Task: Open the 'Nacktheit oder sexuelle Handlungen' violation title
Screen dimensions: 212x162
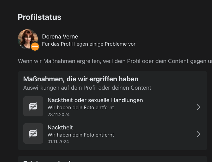Action: pyautogui.click(x=95, y=100)
